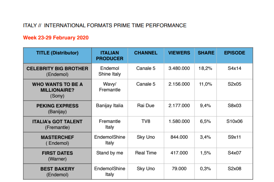Select the 'BEST BAKERY' title cell
274x182 pixels.
(x=57, y=171)
